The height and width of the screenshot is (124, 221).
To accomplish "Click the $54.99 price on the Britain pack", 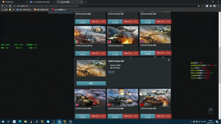I will pos(148,53).
